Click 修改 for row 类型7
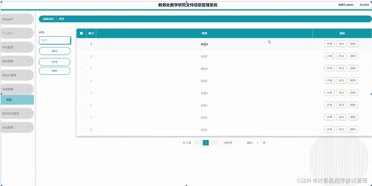This screenshot has height=186, width=372. click(341, 56)
